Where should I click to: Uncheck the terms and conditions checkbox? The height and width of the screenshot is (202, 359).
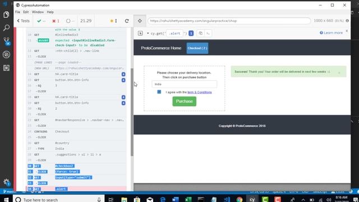click(159, 92)
